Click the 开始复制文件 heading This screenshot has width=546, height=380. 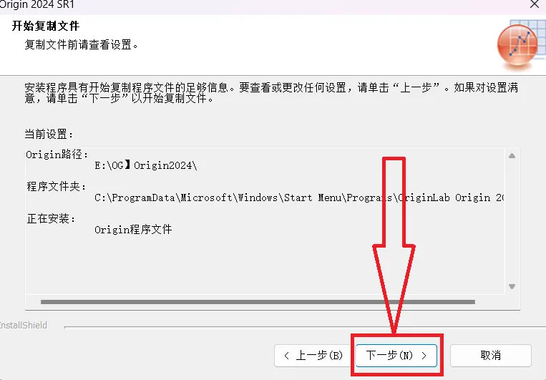(46, 26)
